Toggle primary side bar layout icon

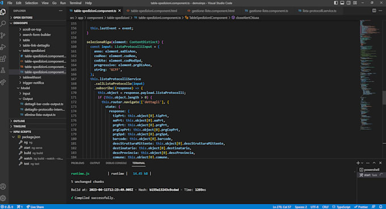pyautogui.click(x=336, y=3)
